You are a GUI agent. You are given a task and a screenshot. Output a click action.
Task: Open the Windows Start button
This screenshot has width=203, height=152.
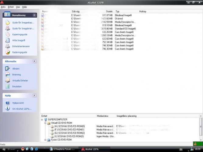point(9,149)
